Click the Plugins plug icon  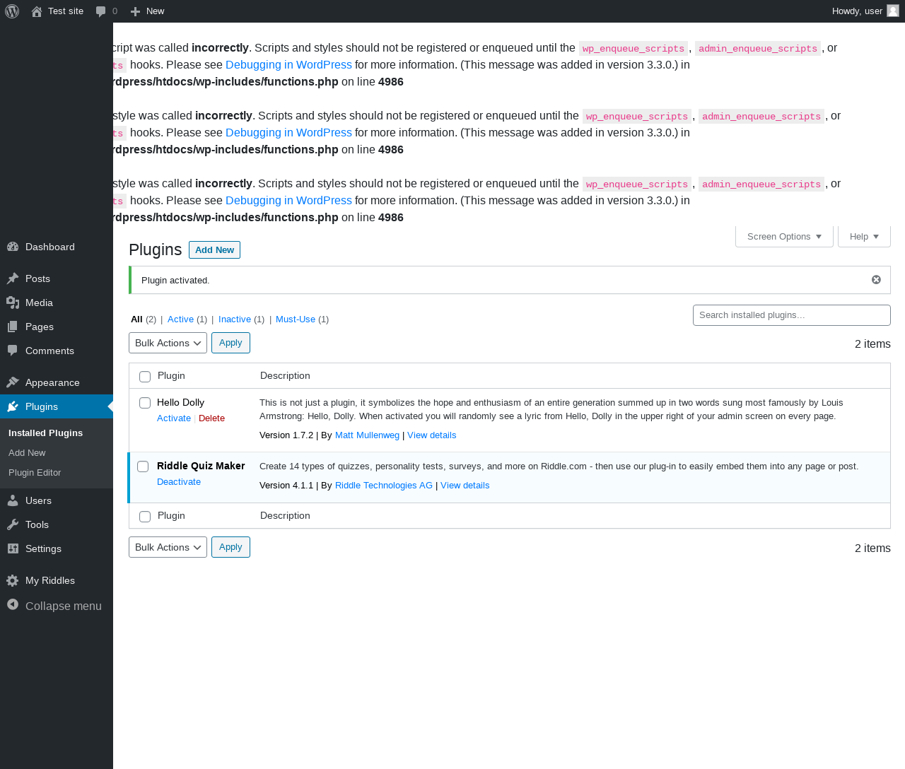pyautogui.click(x=13, y=406)
